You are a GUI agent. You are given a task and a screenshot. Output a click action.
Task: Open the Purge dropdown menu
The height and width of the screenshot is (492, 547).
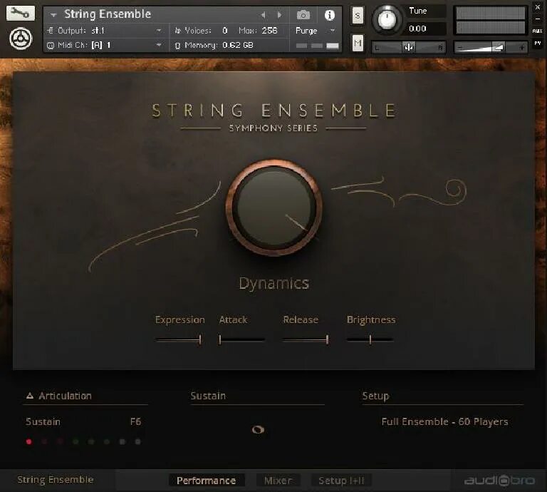pyautogui.click(x=333, y=31)
